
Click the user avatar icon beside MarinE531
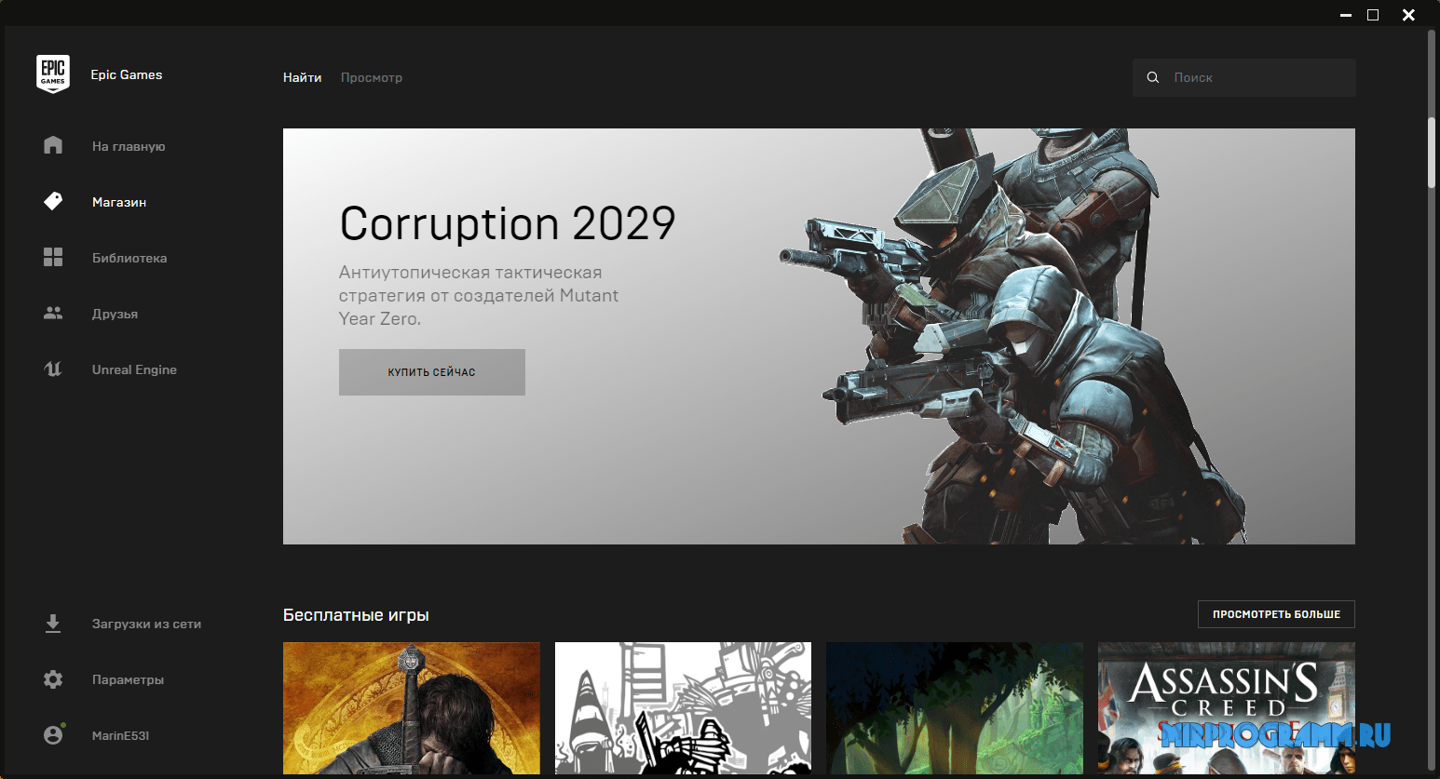click(53, 734)
